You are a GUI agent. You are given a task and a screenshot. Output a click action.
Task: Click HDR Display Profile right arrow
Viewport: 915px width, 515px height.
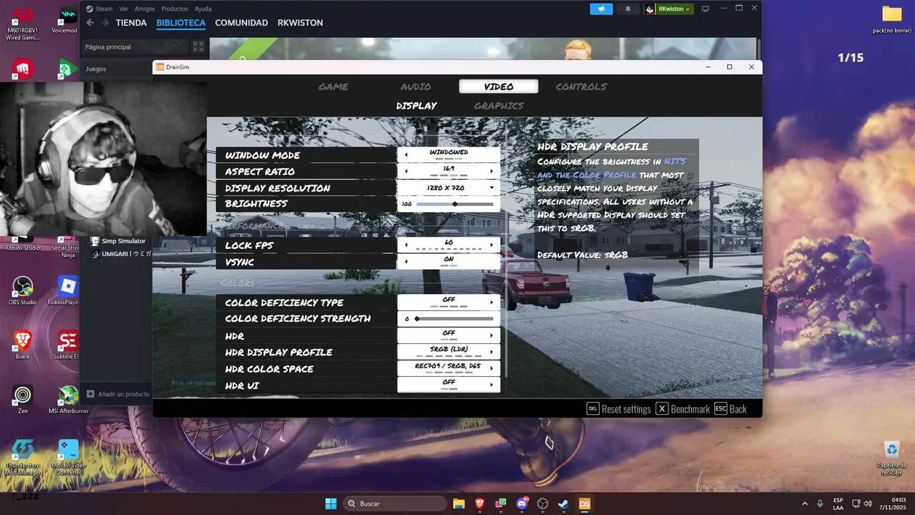pos(492,352)
